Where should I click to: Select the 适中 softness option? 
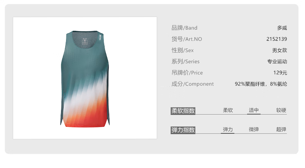coord(254,110)
